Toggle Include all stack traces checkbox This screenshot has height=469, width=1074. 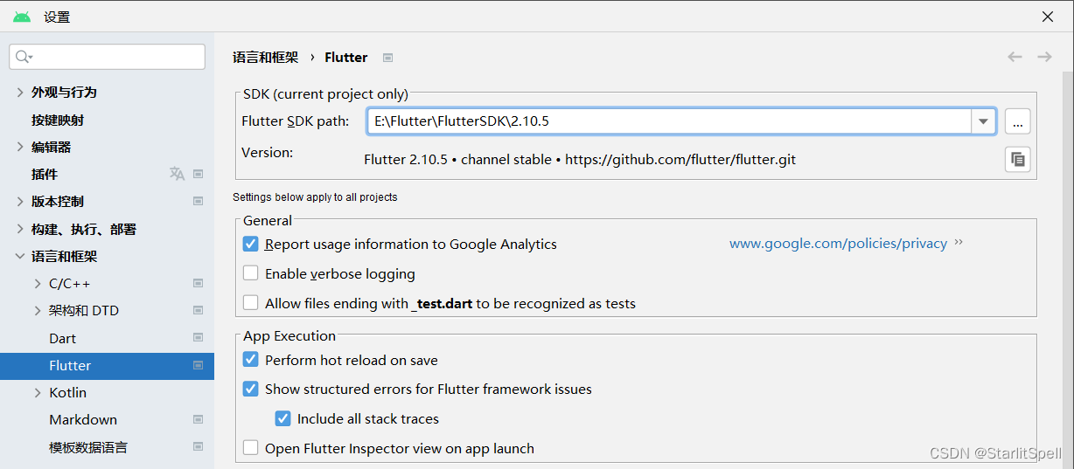(283, 418)
